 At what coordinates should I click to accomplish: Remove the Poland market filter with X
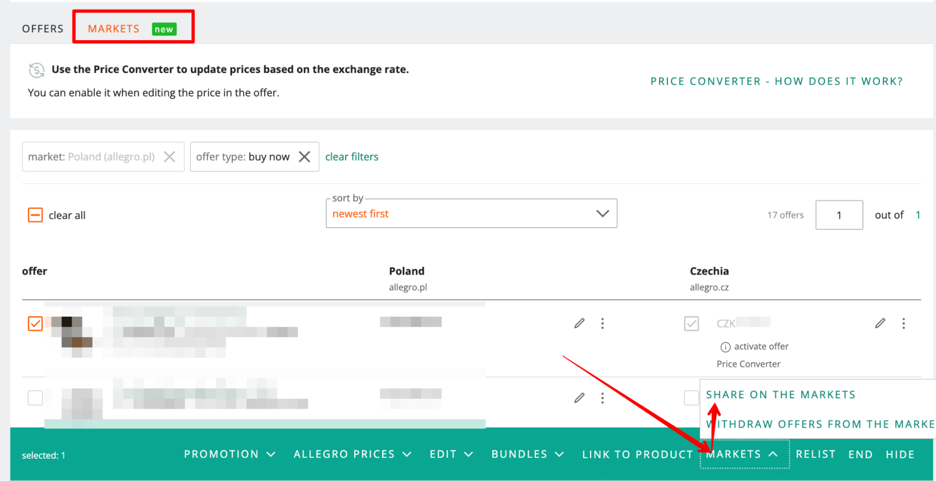tap(170, 157)
